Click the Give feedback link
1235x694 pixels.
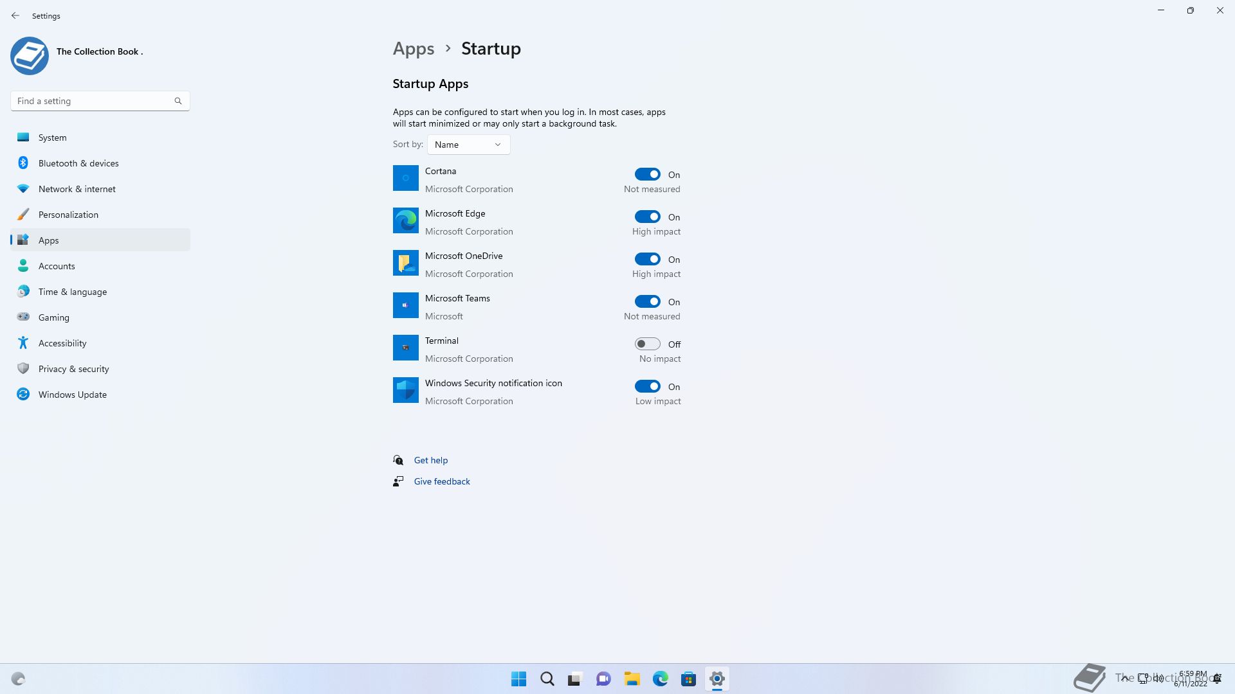pos(442,481)
